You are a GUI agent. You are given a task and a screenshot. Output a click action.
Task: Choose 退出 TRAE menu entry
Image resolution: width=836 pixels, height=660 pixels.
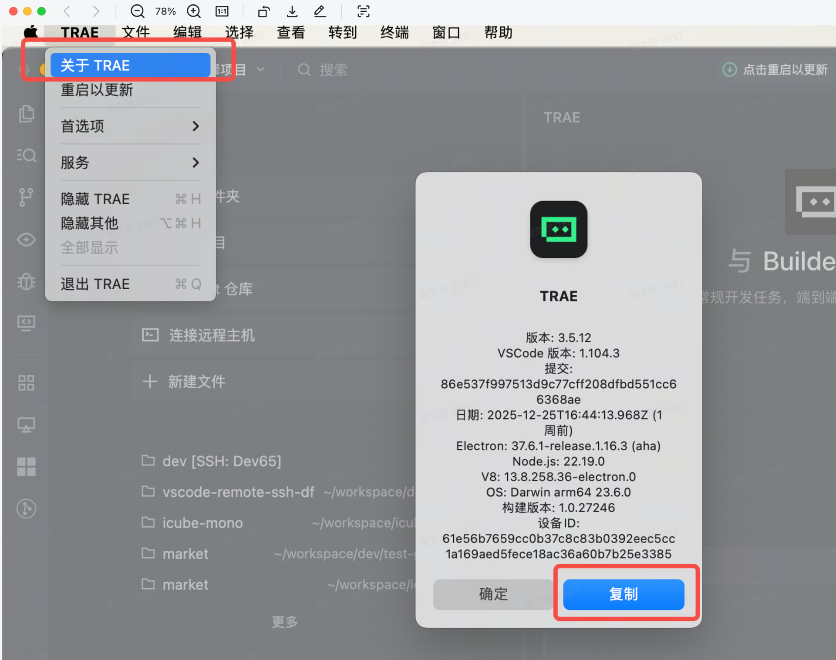130,284
